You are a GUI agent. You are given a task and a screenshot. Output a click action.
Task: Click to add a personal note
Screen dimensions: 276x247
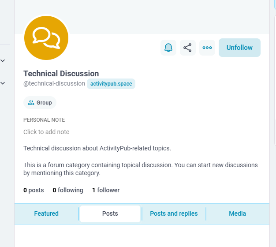46,132
